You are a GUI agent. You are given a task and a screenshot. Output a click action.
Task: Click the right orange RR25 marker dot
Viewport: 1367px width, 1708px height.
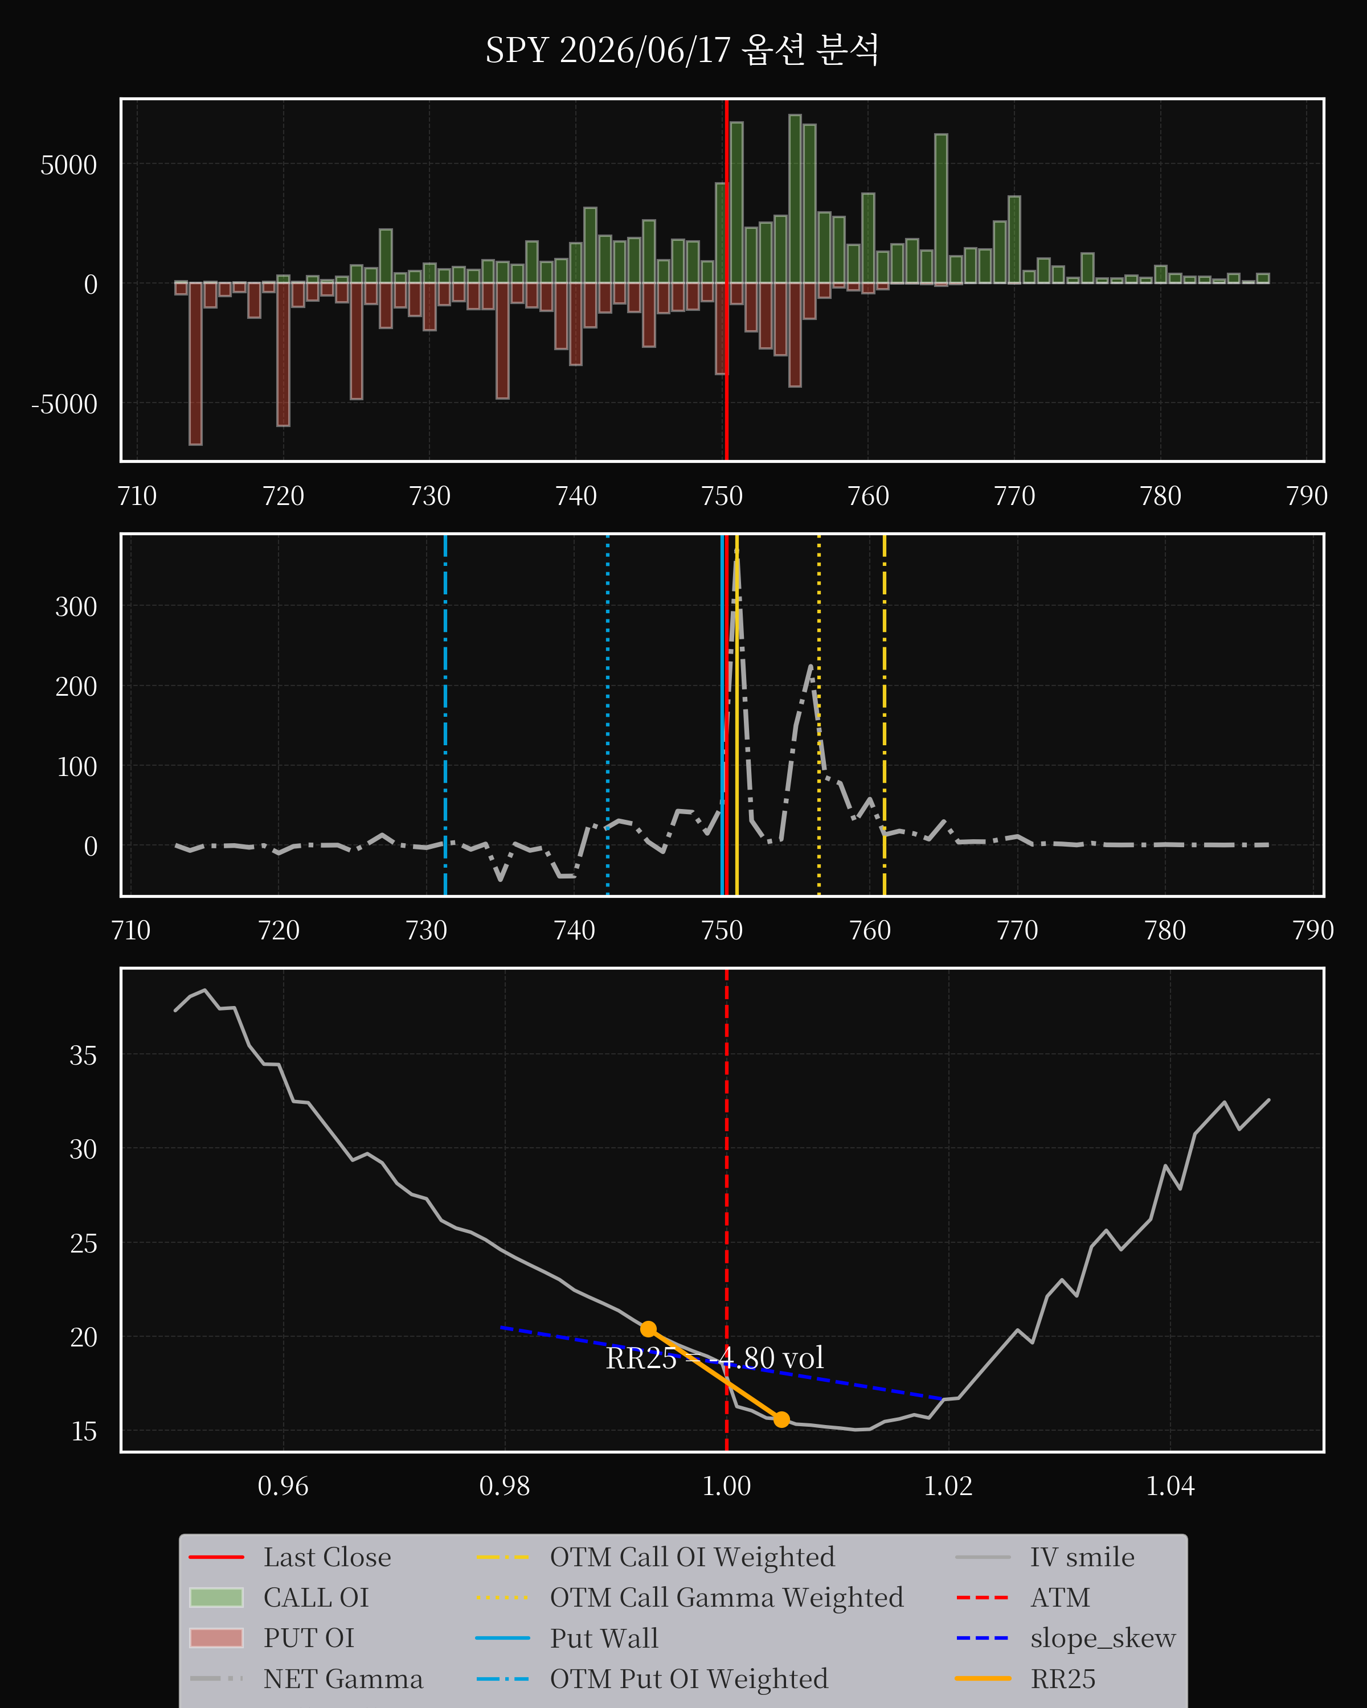(781, 1419)
